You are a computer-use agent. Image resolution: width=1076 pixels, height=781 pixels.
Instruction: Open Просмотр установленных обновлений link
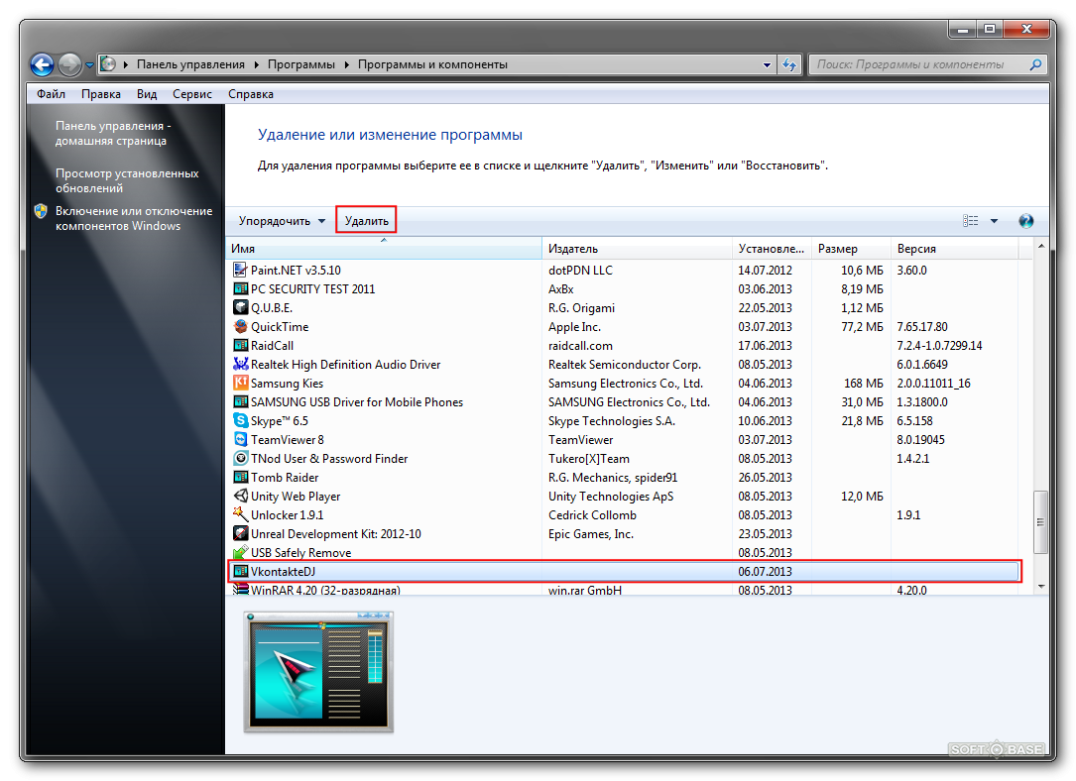127,180
